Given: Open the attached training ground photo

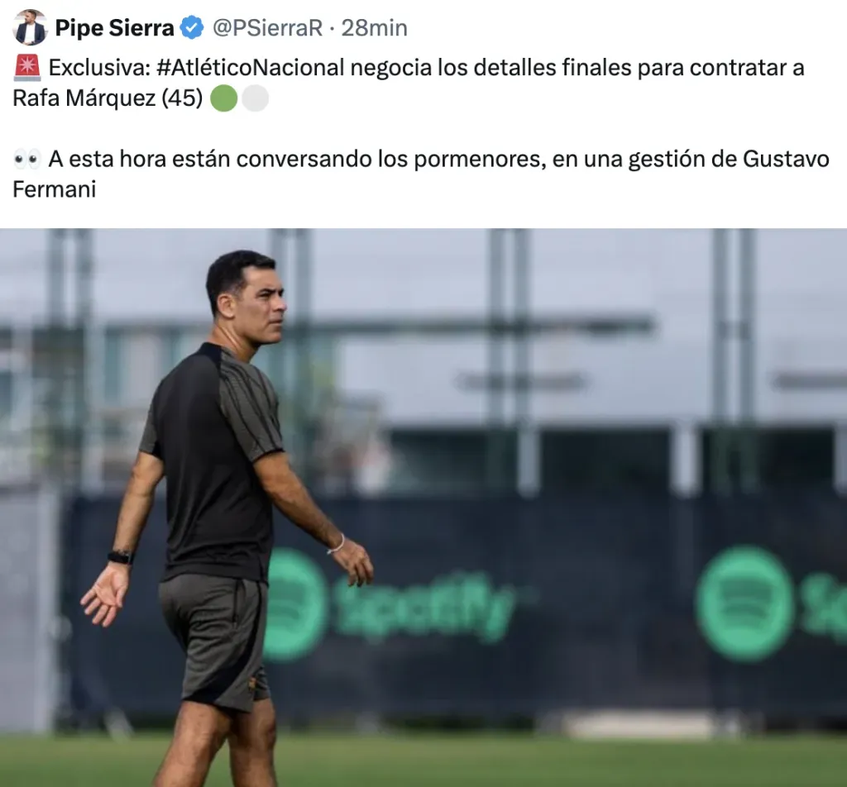Looking at the screenshot, I should pos(423,508).
